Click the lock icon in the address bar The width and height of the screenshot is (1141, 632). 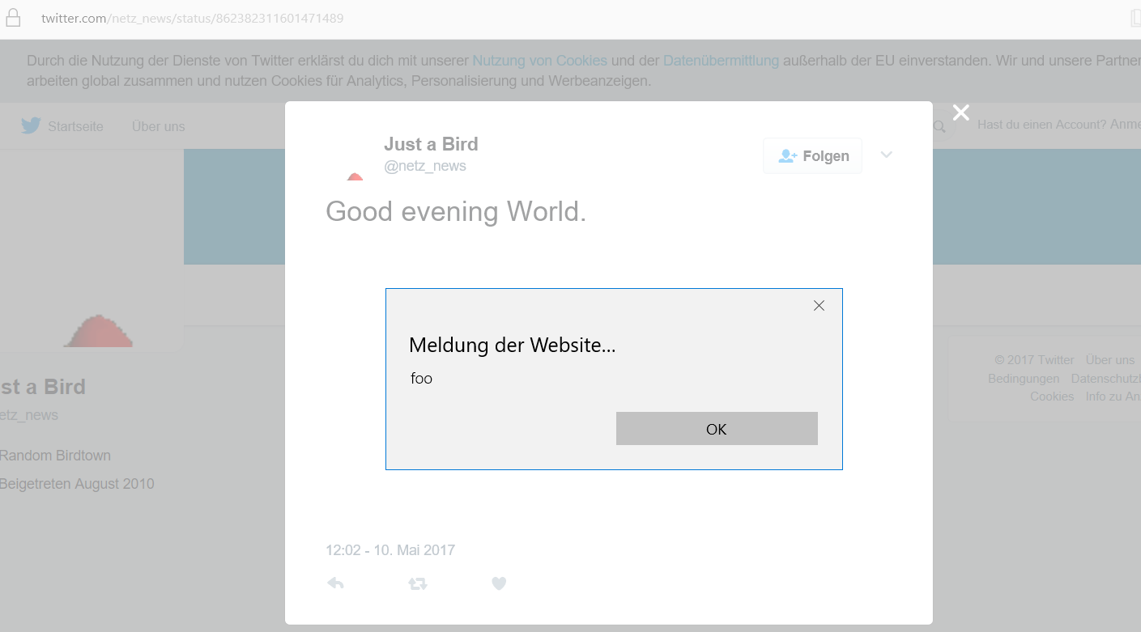click(14, 18)
